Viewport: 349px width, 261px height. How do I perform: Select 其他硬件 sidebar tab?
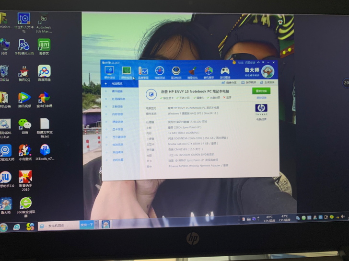click(118, 152)
